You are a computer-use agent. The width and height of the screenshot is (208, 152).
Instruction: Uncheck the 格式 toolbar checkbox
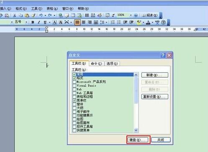tap(74, 78)
